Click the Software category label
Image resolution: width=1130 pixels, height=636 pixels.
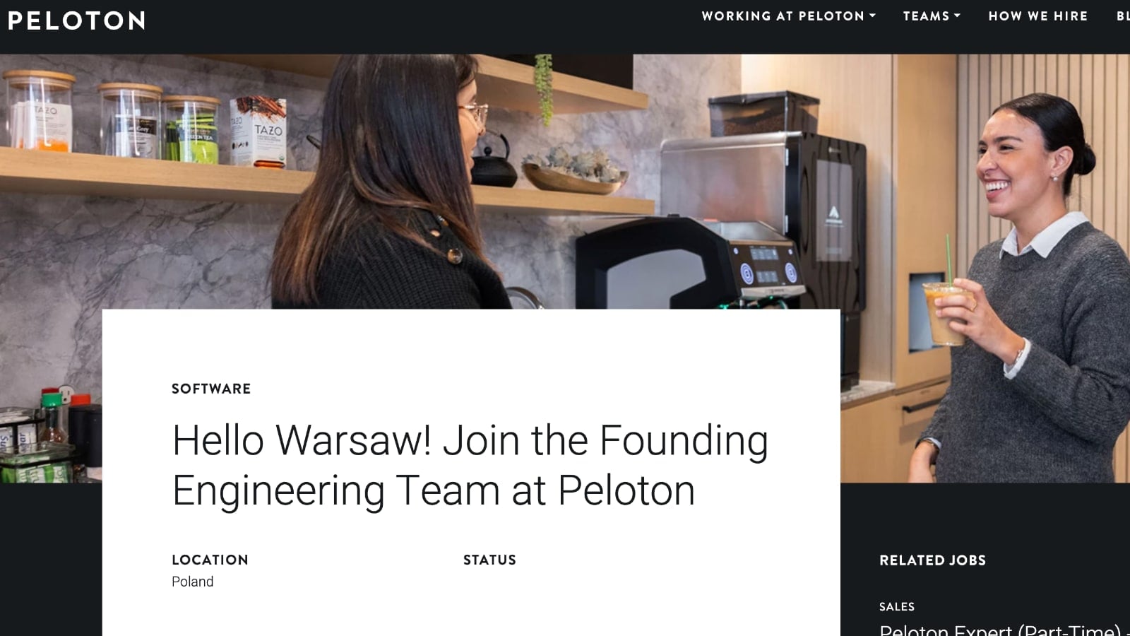pyautogui.click(x=211, y=389)
